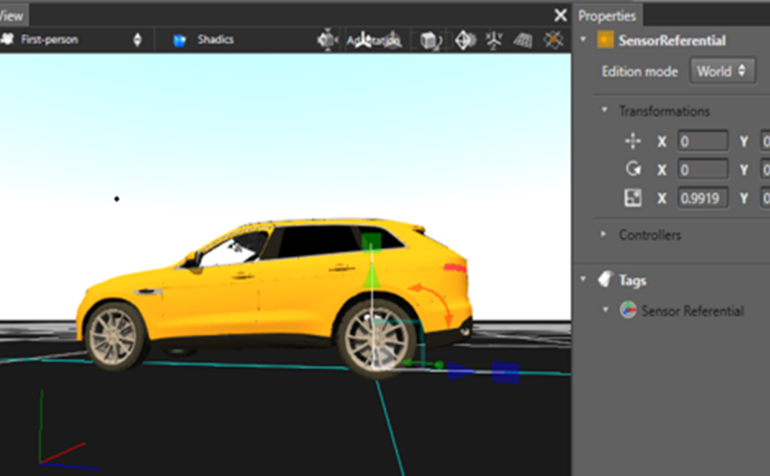Toggle the XYZ axes display icon
The image size is (770, 476).
494,40
